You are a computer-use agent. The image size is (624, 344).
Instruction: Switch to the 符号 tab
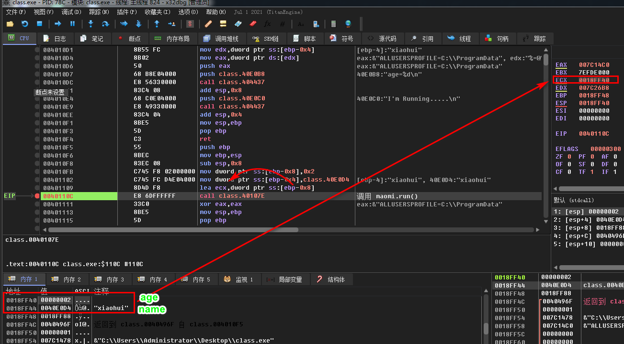(342, 39)
